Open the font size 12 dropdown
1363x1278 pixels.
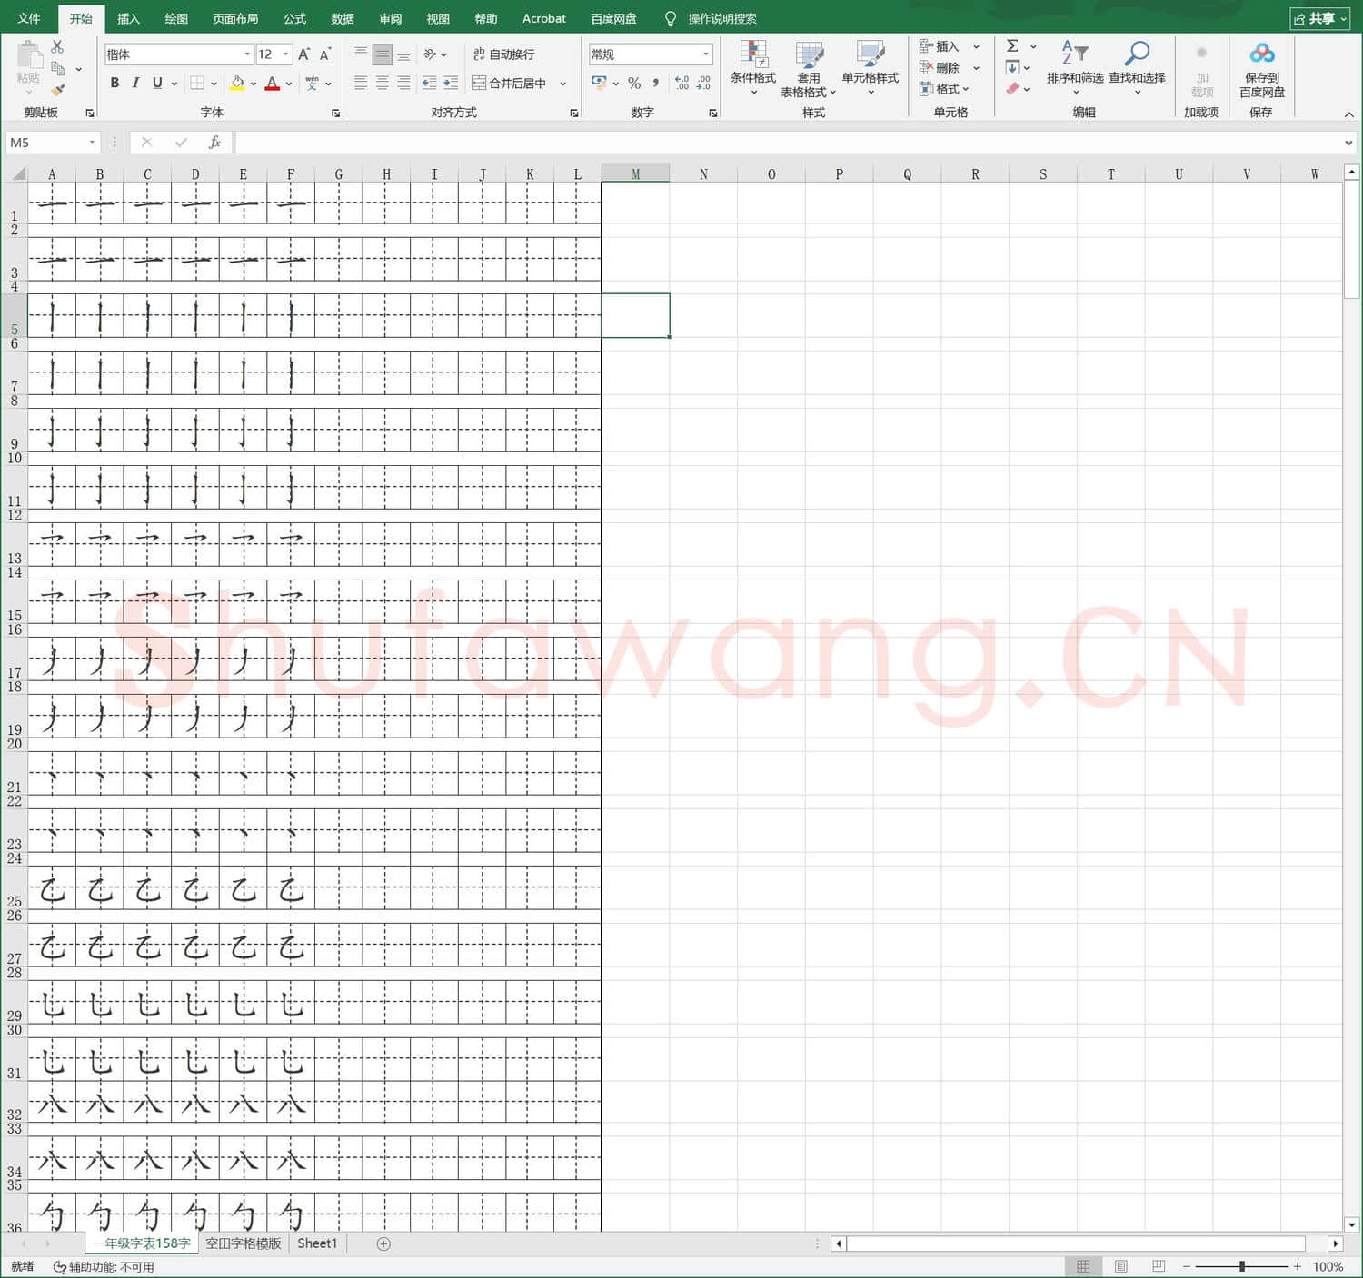click(x=285, y=54)
